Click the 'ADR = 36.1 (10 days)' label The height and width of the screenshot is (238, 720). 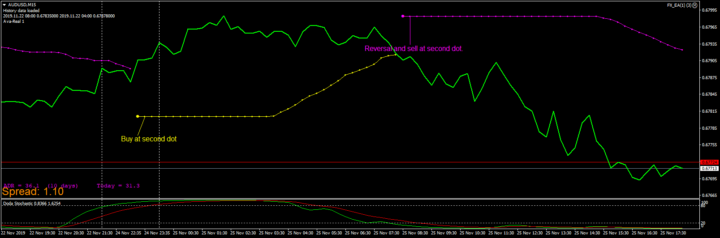click(x=41, y=186)
